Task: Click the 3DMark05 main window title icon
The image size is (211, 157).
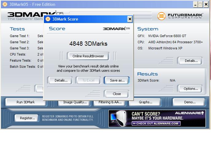Action: coord(5,4)
